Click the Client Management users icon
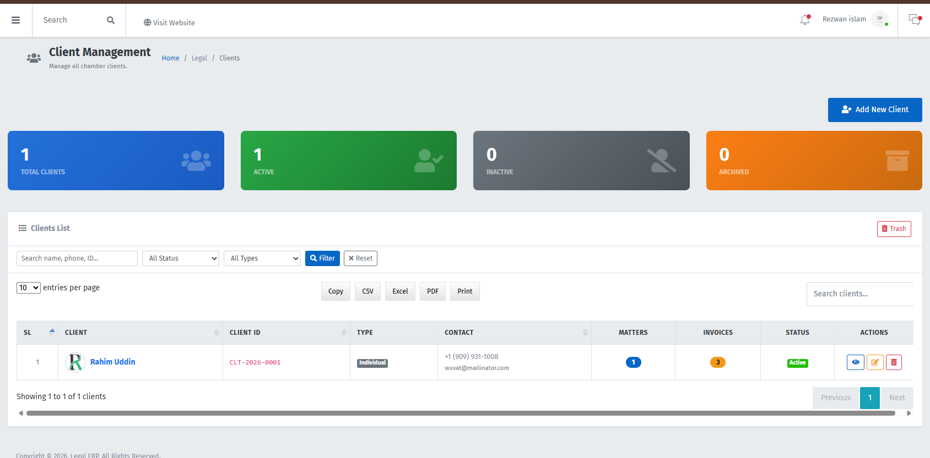930x458 pixels. [34, 58]
